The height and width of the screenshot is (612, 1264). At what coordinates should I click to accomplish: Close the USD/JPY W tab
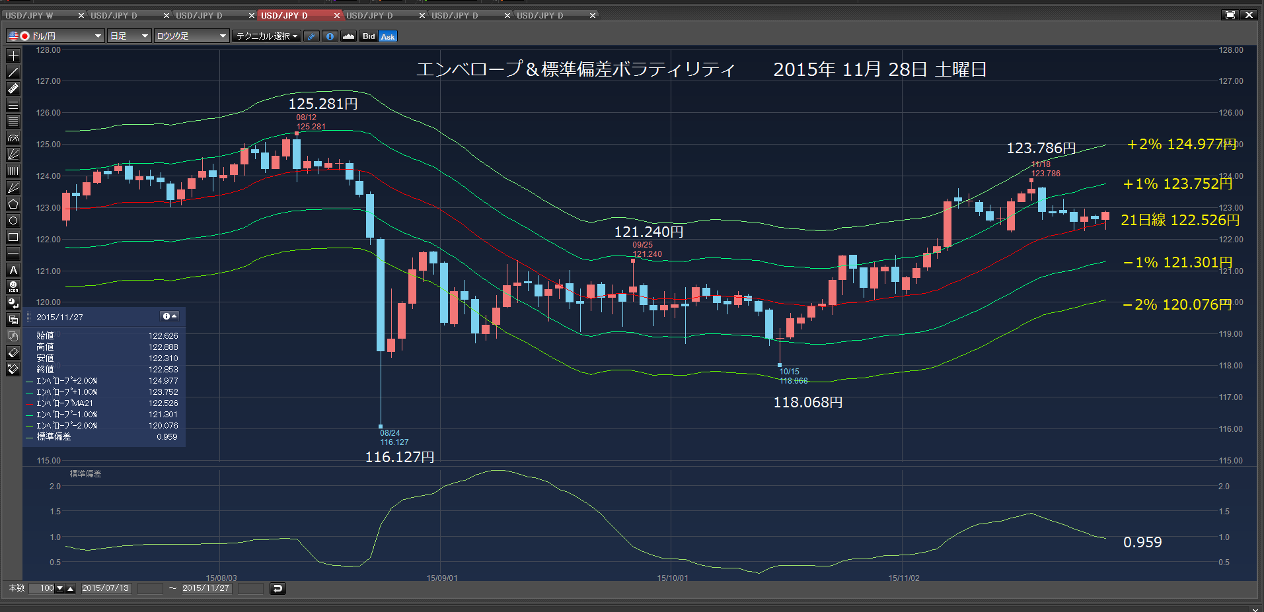click(x=81, y=15)
